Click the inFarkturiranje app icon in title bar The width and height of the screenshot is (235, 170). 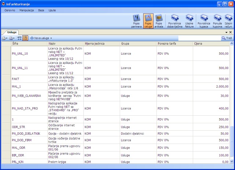point(3,4)
